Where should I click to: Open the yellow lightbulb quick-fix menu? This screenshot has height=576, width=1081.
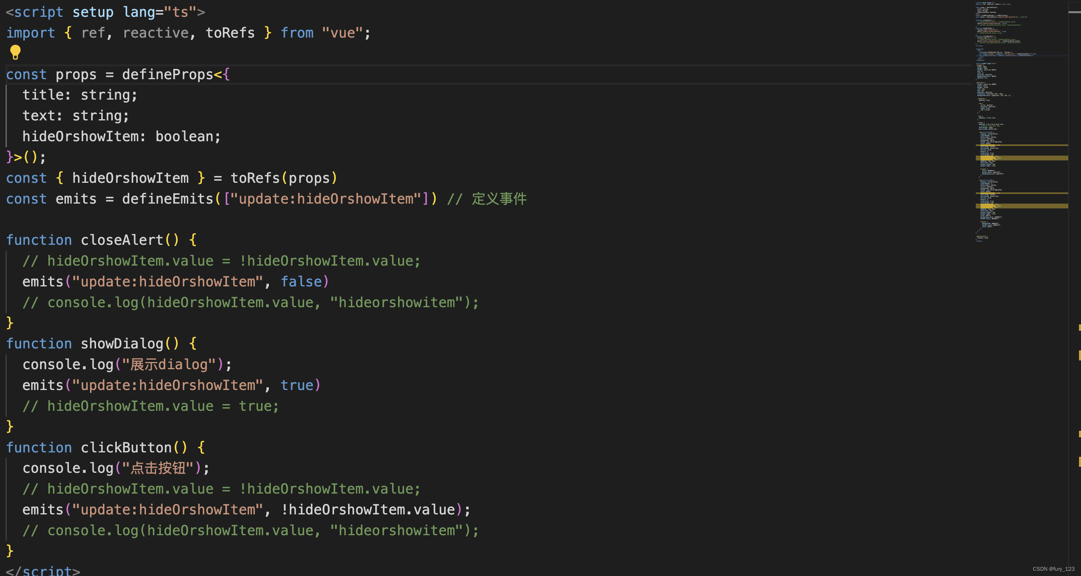[x=15, y=52]
